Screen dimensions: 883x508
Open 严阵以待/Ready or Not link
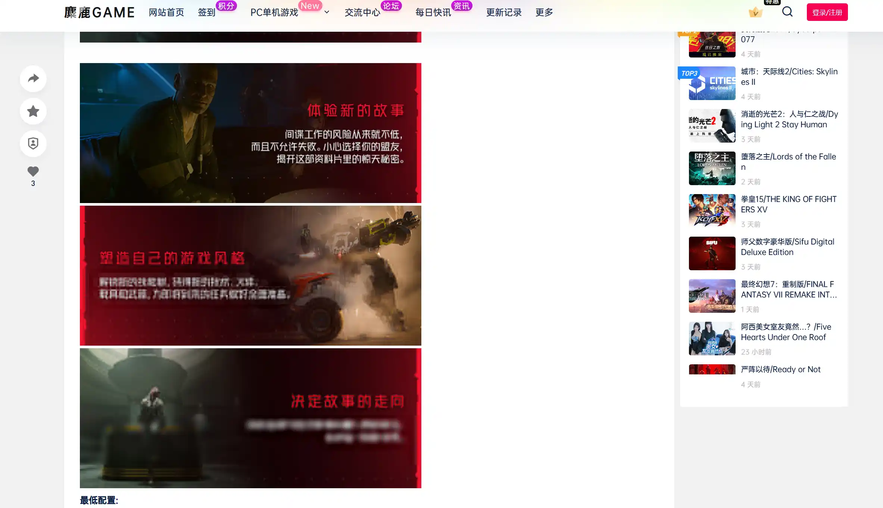pyautogui.click(x=781, y=369)
